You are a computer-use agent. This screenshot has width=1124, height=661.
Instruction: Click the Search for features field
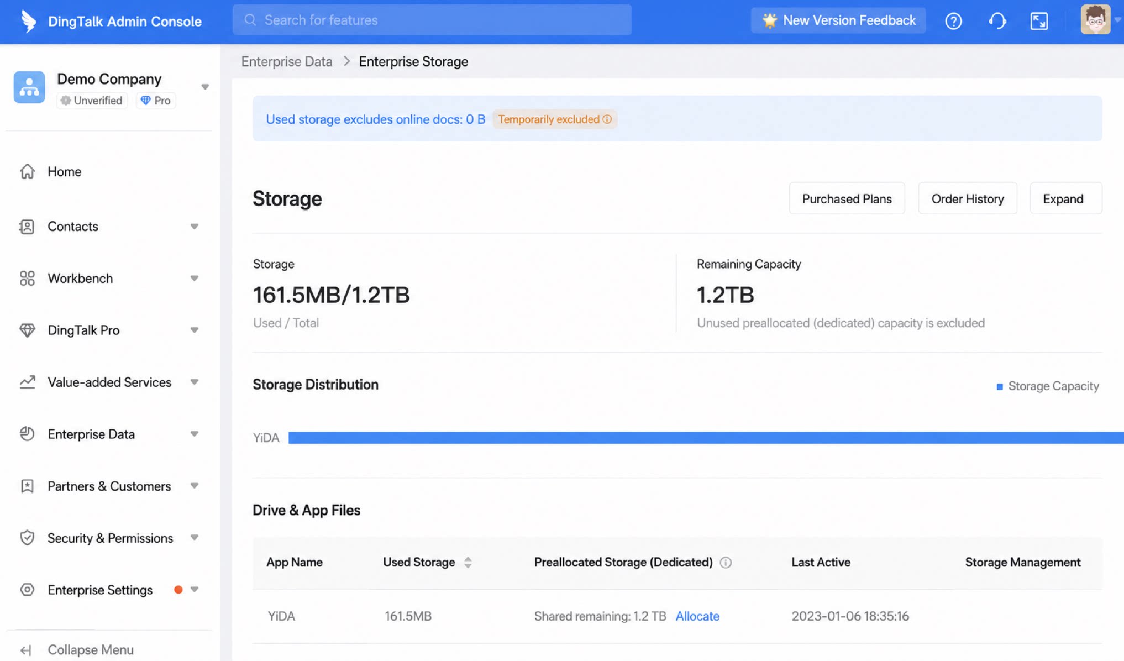[x=432, y=20]
